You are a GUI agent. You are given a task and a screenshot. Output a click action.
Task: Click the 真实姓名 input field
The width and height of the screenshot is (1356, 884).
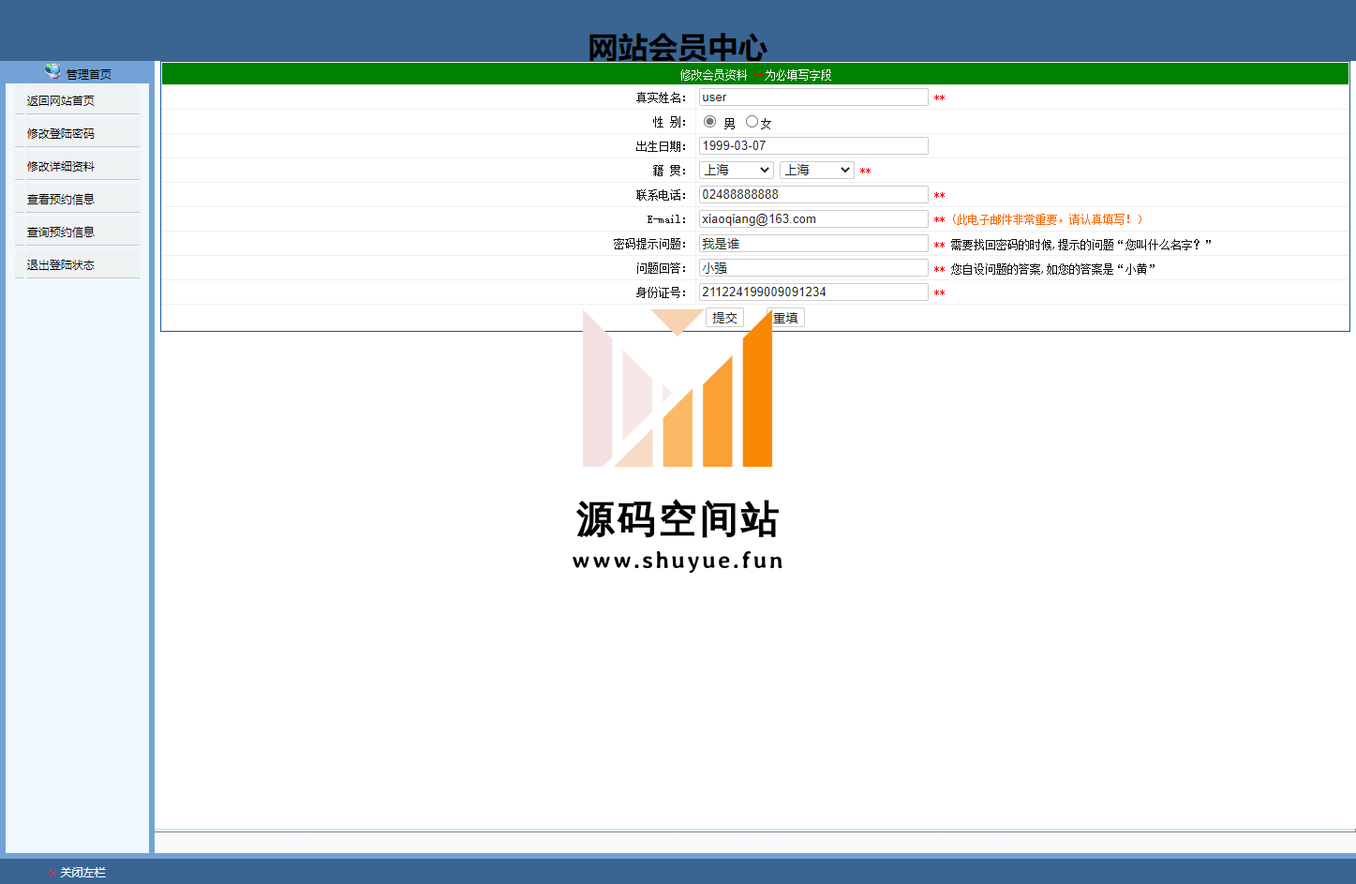(x=812, y=97)
